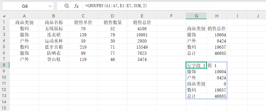Select cell E3 with value 10981
Viewport: 266px width, 111px height.
click(x=142, y=35)
